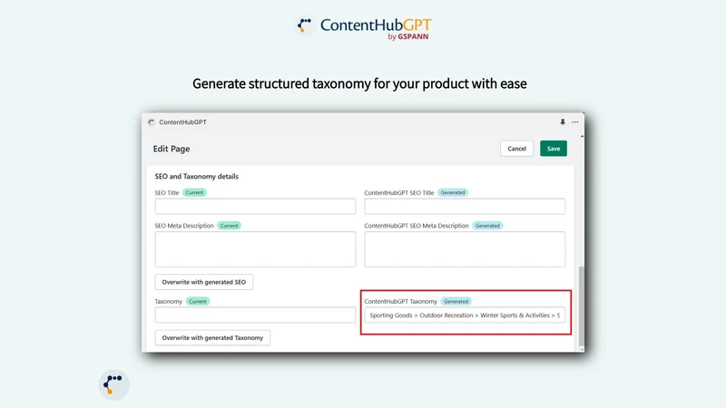Click the generated taxonomy field with Sporting Goods
The width and height of the screenshot is (726, 408).
(465, 315)
